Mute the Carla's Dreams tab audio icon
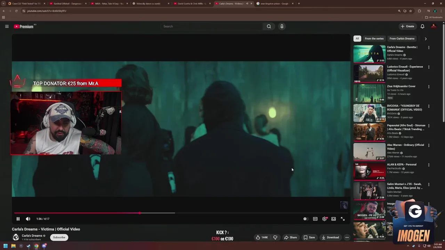445x250 pixels. [247, 3]
